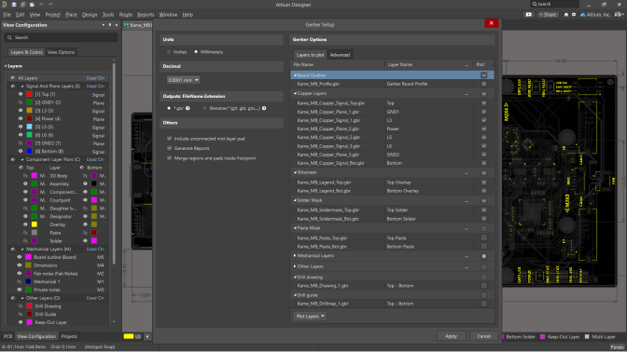Screen dimensions: 627x352
Task: Toggle visibility of the [1] Top layer
Action: (21, 94)
